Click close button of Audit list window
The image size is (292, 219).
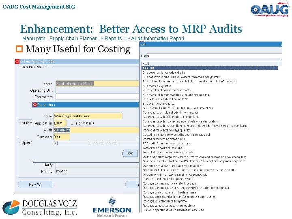click(x=281, y=44)
